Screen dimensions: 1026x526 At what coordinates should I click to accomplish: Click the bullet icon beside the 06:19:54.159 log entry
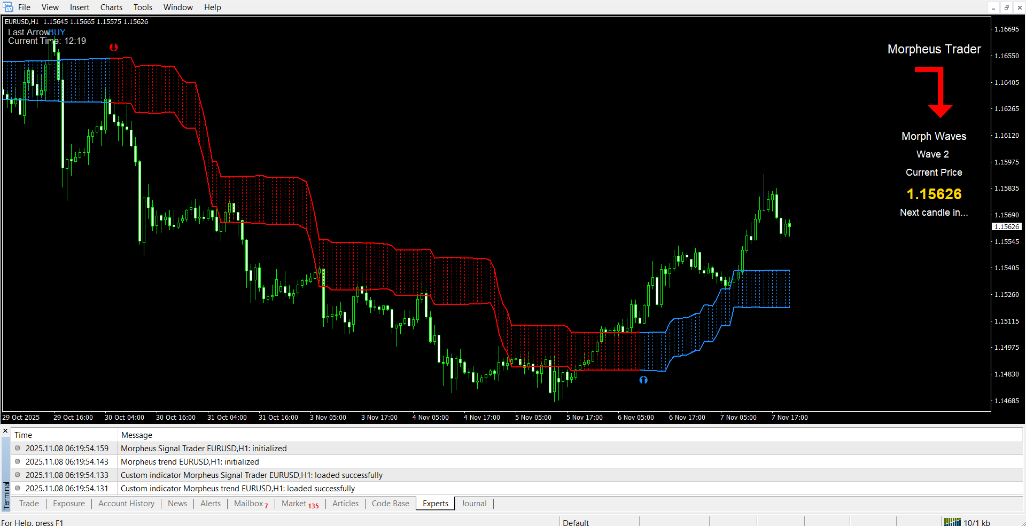coord(18,449)
